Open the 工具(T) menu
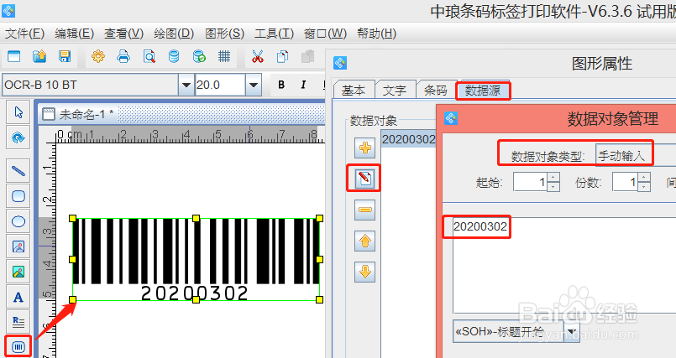The height and width of the screenshot is (358, 676). pyautogui.click(x=275, y=34)
